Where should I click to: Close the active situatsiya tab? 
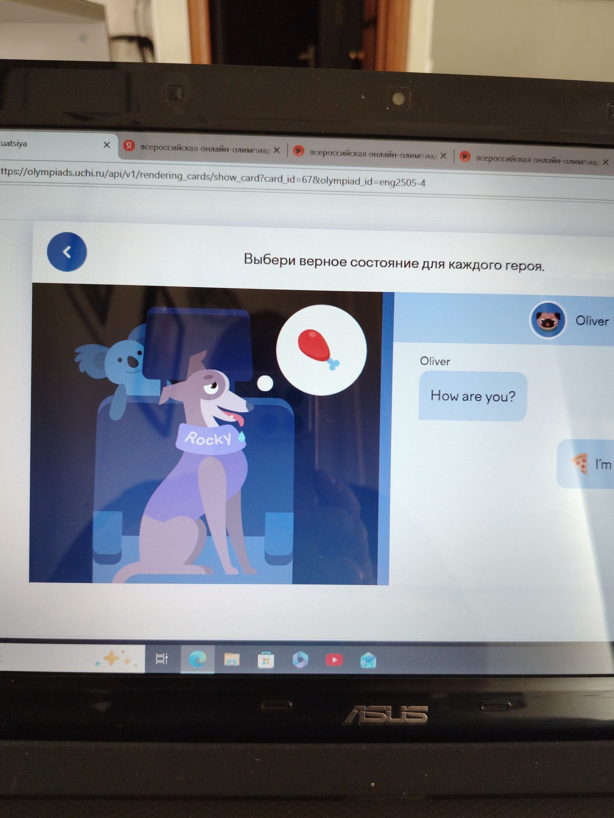pos(107,145)
